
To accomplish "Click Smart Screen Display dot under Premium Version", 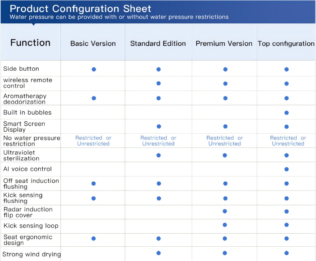I will (x=225, y=127).
